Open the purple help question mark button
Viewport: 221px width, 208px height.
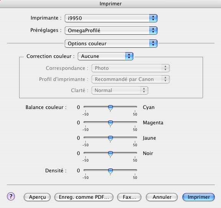pyautogui.click(x=11, y=196)
